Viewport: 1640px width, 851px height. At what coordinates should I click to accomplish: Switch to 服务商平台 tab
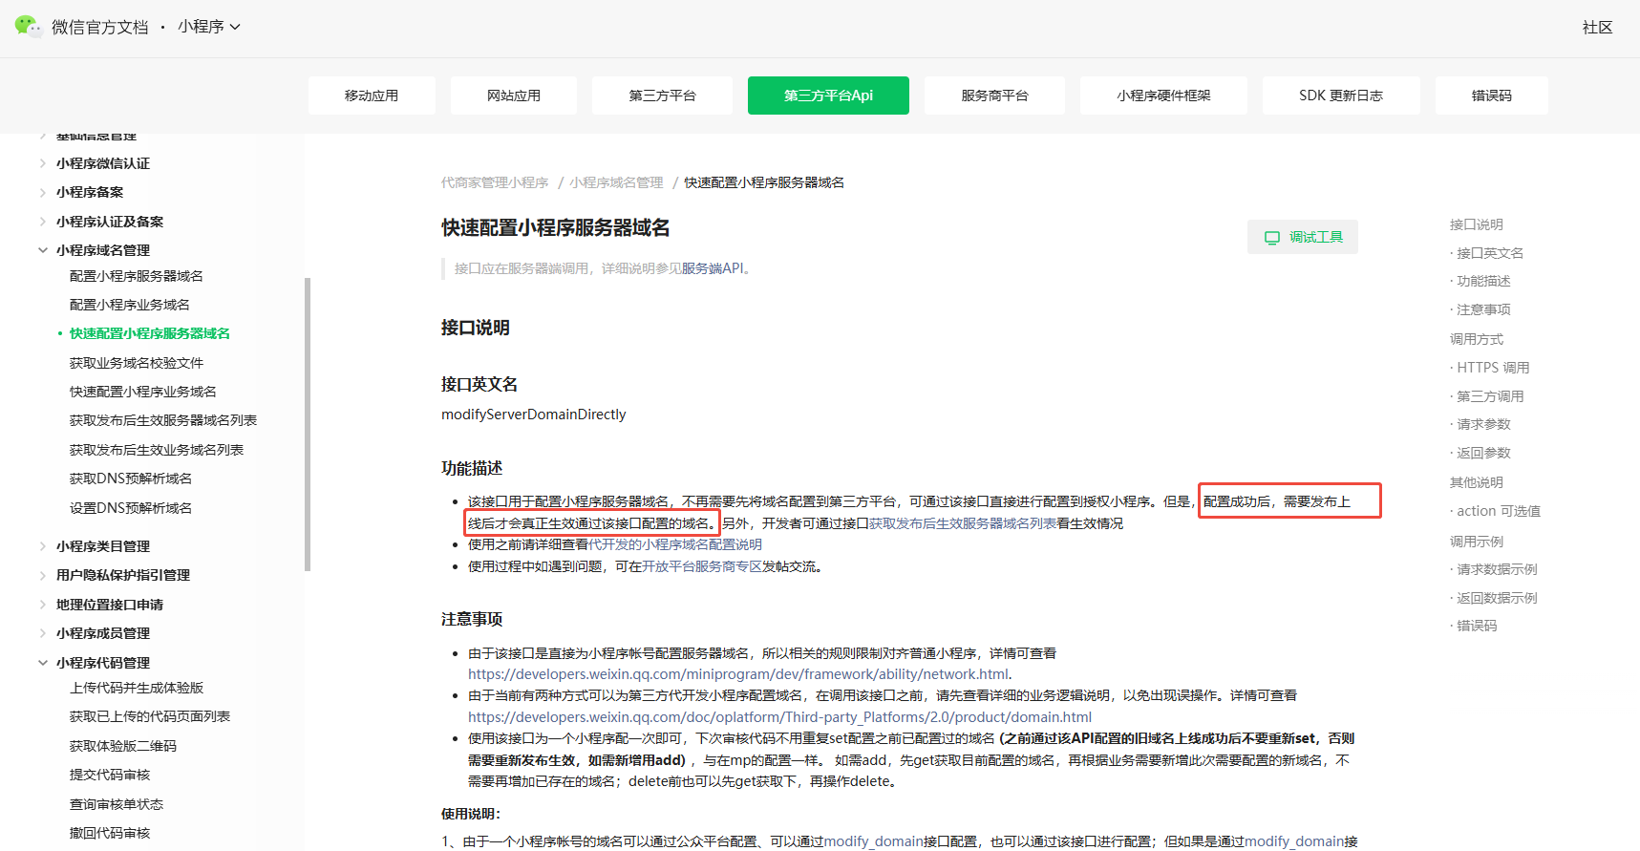994,96
